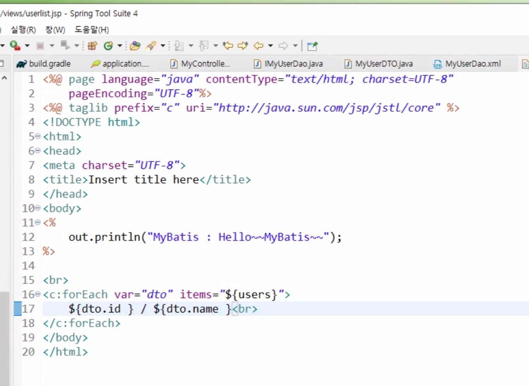The width and height of the screenshot is (529, 386).
Task: Click the Next Annotation icon
Action: [x=179, y=46]
